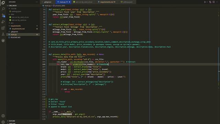Open run options dropdown next to play
Viewport: 220px width, 124px height.
pos(207,2)
